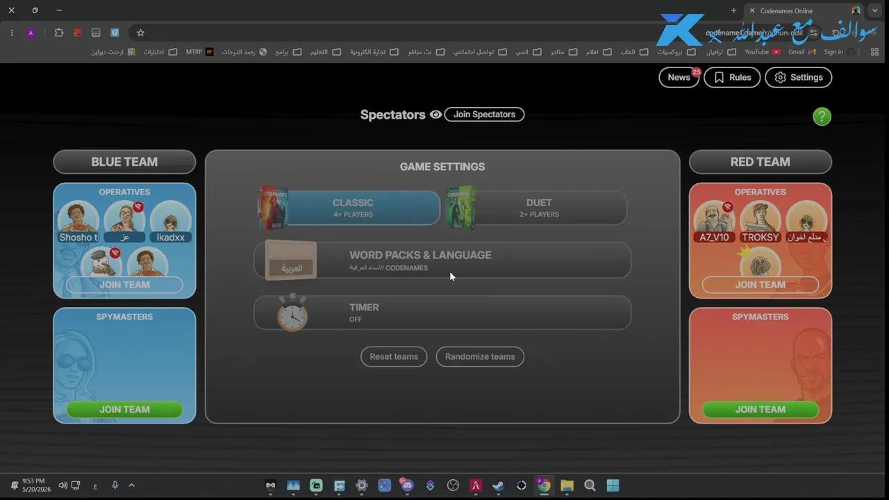Open File Explorer from the taskbar

567,485
